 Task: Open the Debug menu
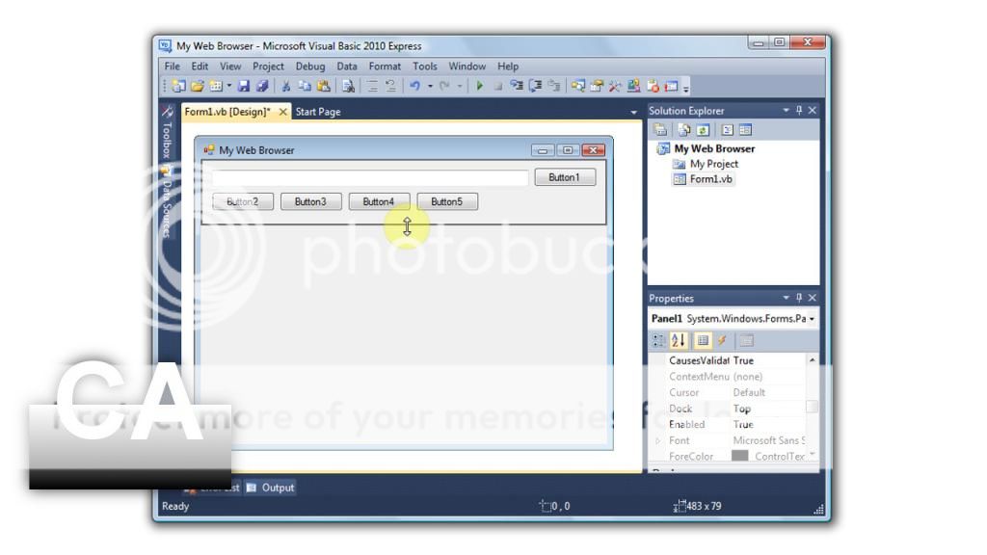(x=309, y=66)
